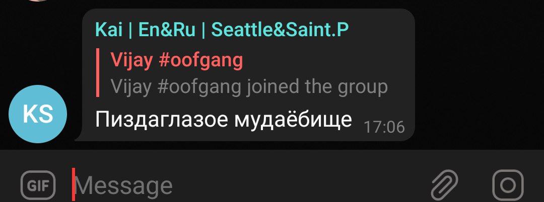The image size is (544, 202).
Task: Open sender Kai | En&Ru profile name
Action: point(221,30)
